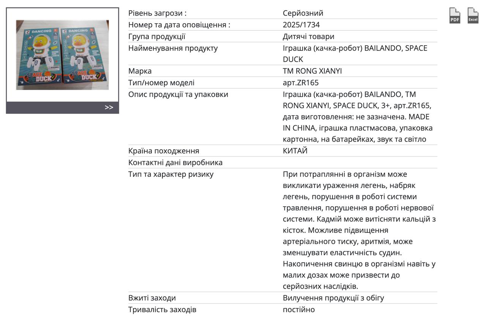This screenshot has height=319, width=486.
Task: Export the notification to Excel
Action: coord(473,16)
